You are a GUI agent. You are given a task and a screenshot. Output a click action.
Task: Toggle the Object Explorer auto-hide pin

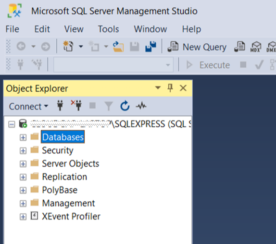170,88
